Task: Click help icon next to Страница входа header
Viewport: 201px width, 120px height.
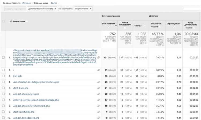Action: [27, 21]
